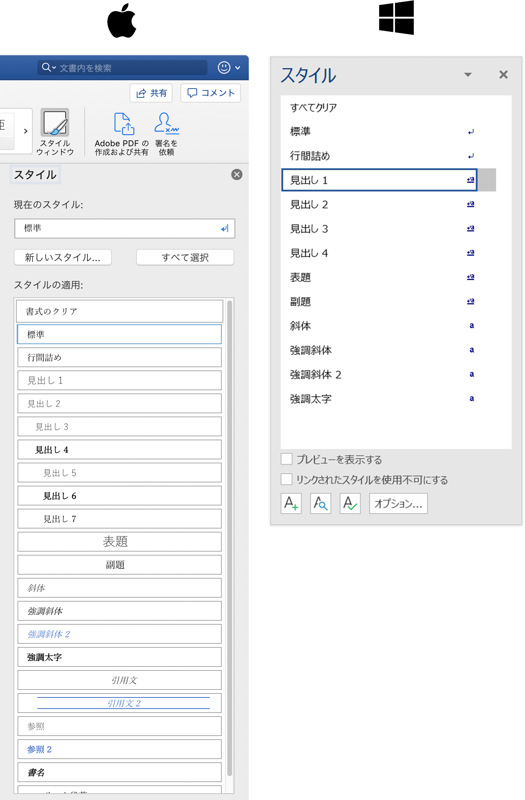Click the character style icon beside 強調太字
Screen dimensions: 525x800
472,399
